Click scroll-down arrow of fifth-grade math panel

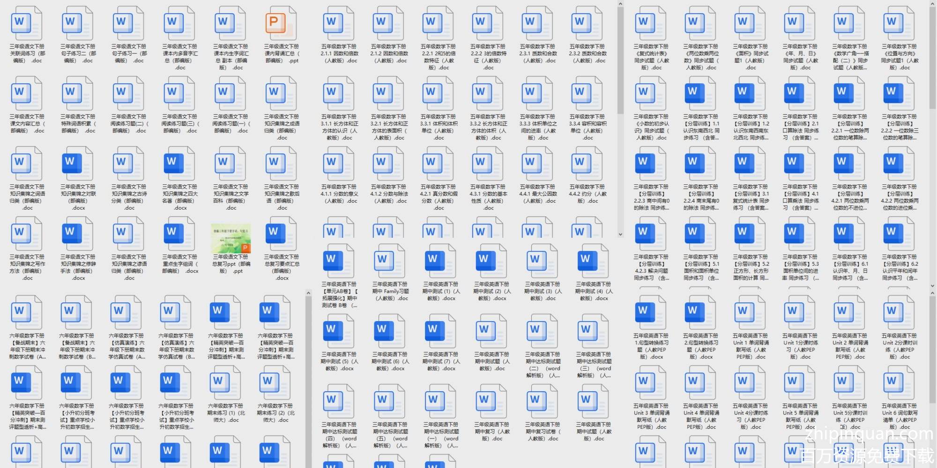point(620,234)
